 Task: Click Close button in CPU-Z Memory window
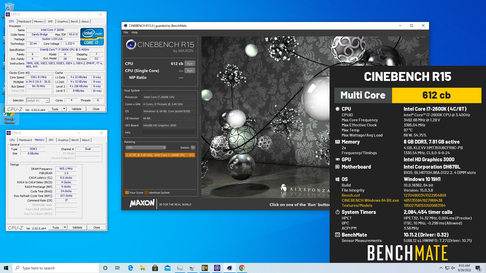click(97, 228)
